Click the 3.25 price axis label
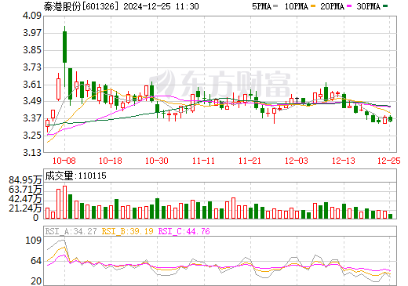 pos(32,136)
